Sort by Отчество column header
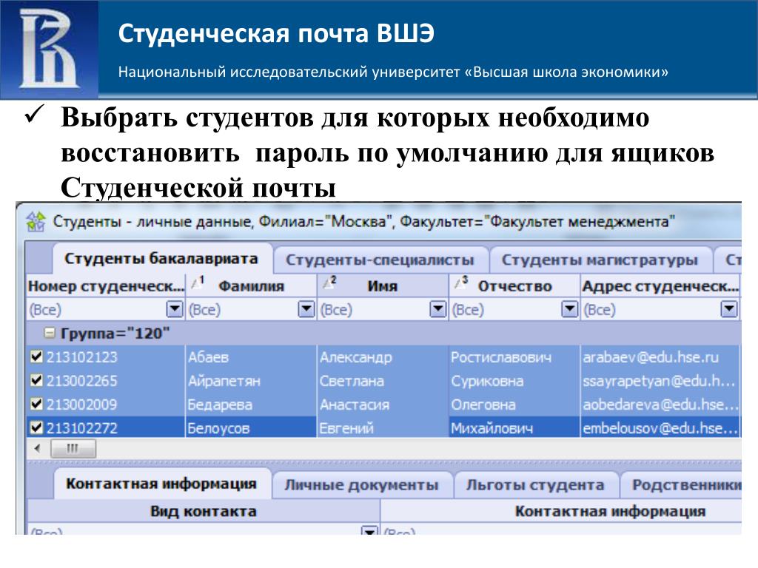The width and height of the screenshot is (758, 568). (515, 286)
